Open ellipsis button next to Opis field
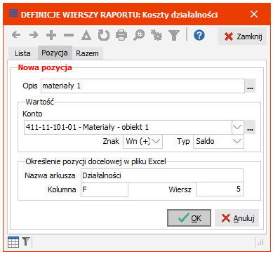Screen dimensions: 273x254 pos(251,86)
